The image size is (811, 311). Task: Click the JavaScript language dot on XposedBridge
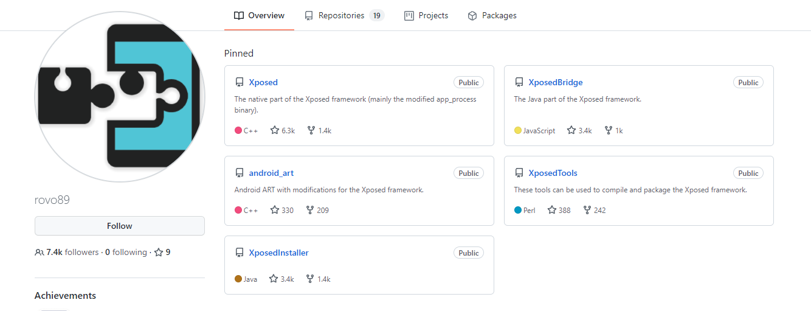[518, 130]
